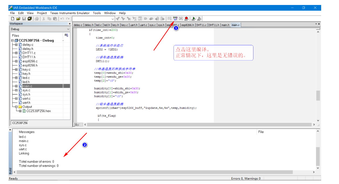The image size is (339, 184).
Task: Click the Save All icon
Action: click(29, 19)
